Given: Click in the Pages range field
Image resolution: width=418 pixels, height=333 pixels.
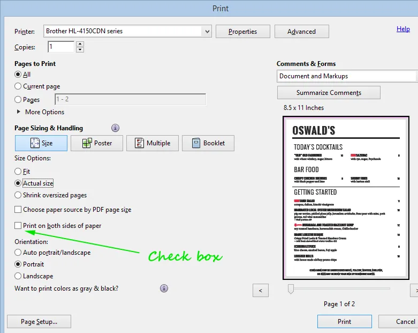Looking at the screenshot, I should 131,99.
